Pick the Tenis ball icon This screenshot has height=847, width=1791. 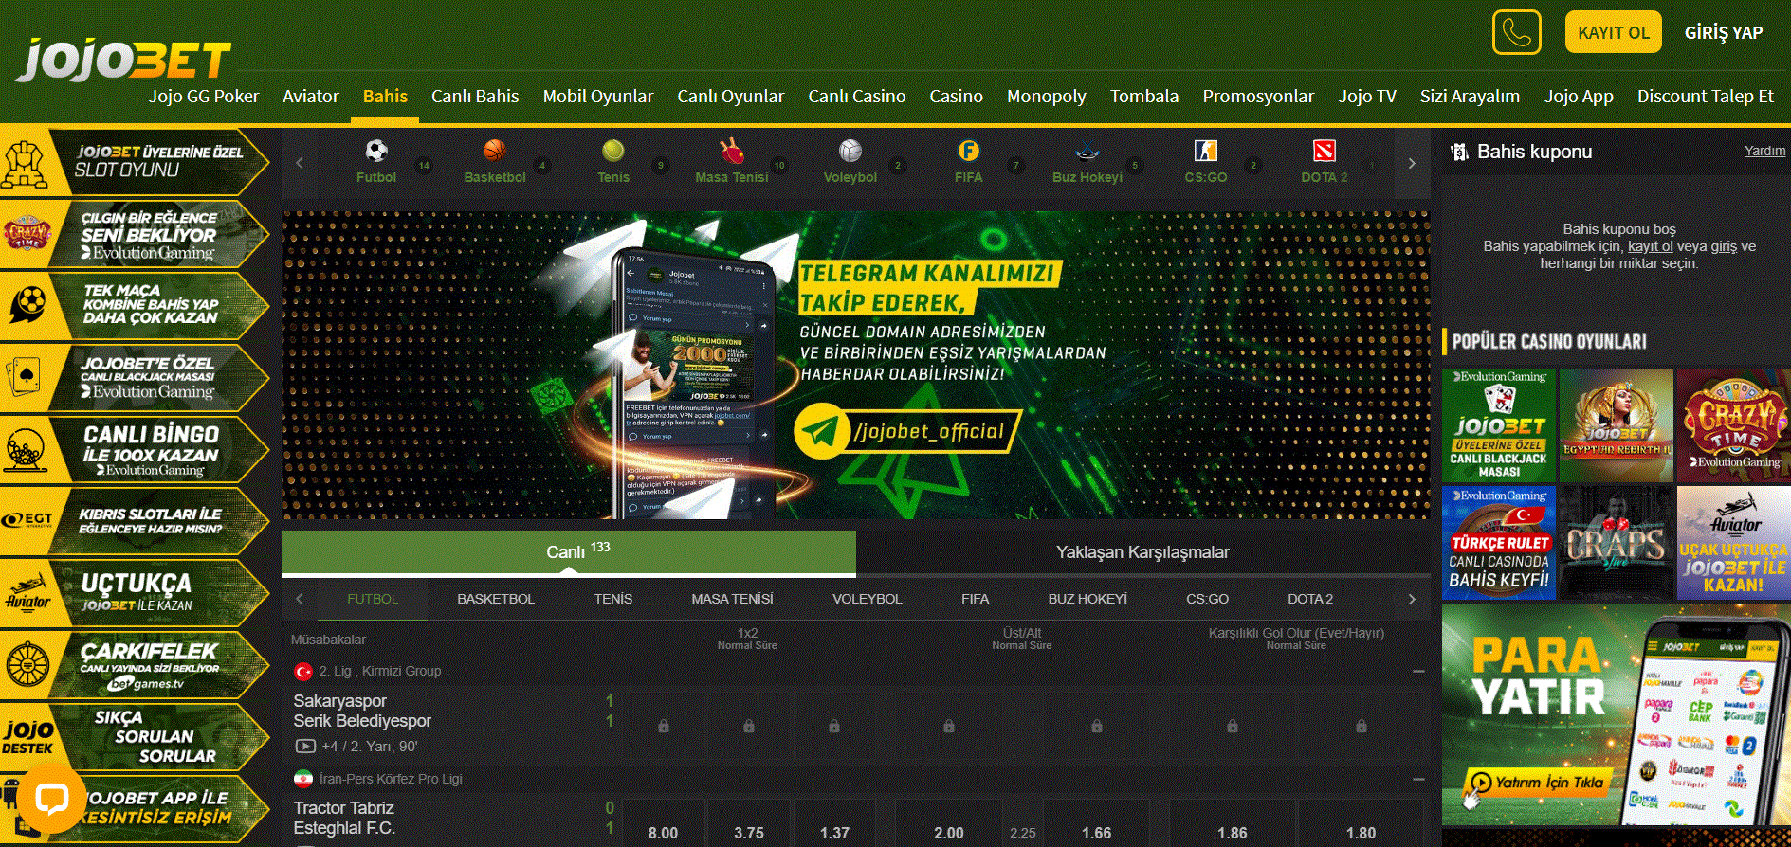tap(613, 152)
